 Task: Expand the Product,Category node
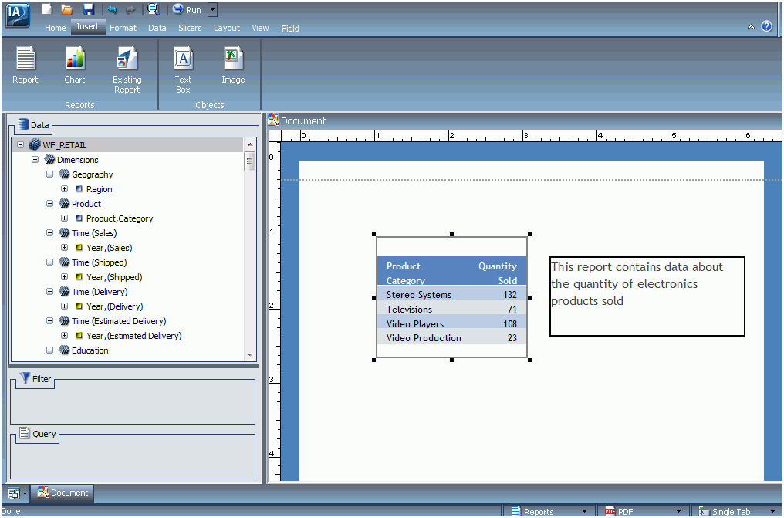(65, 218)
